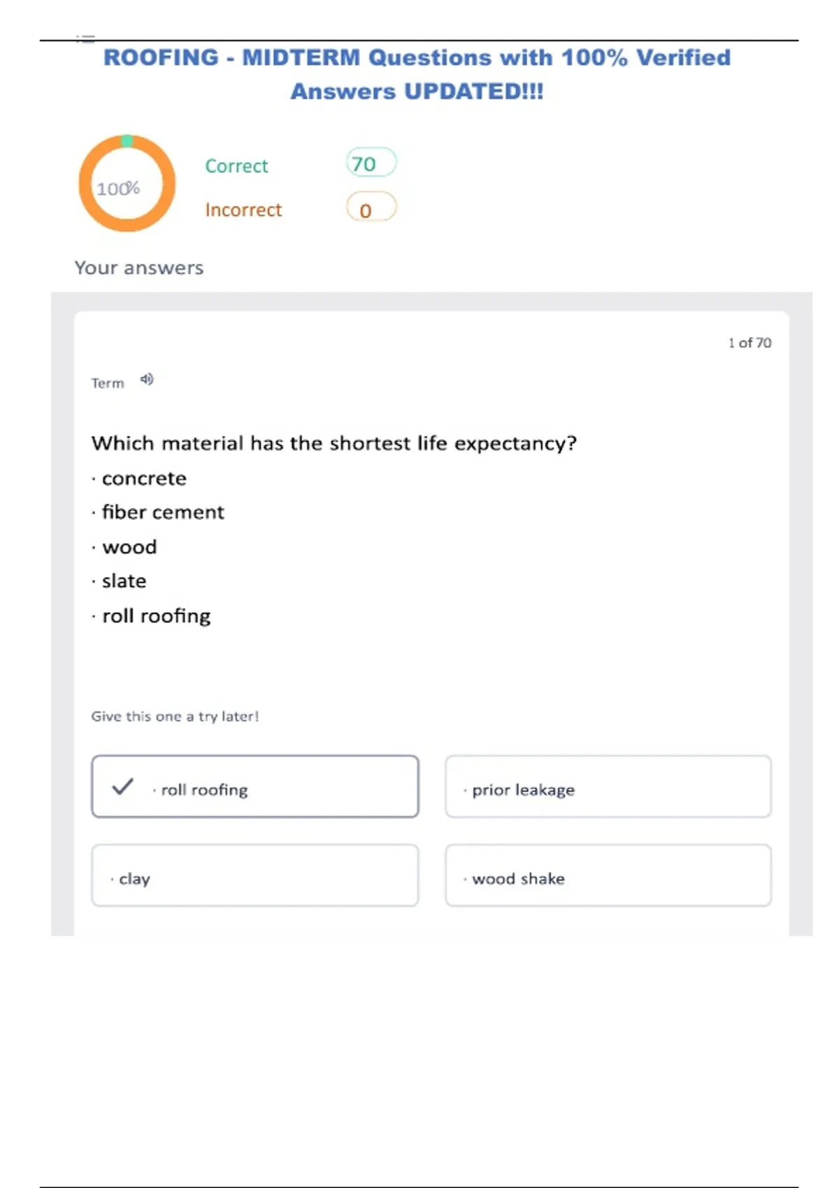The image size is (839, 1188).
Task: Click the list icon above the title
Action: pyautogui.click(x=85, y=39)
